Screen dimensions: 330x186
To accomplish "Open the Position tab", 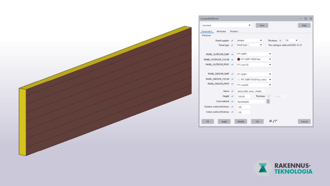I will [234, 31].
